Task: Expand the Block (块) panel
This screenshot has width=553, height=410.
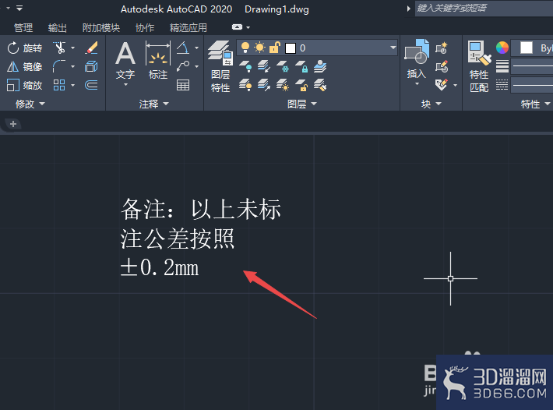Action: coord(431,104)
